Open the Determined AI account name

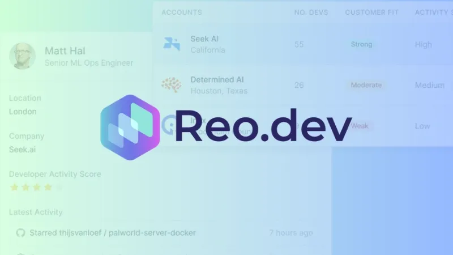(217, 79)
